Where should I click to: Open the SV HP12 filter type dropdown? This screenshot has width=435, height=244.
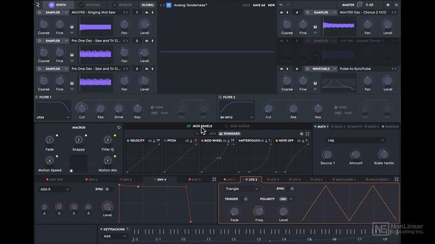tap(237, 117)
